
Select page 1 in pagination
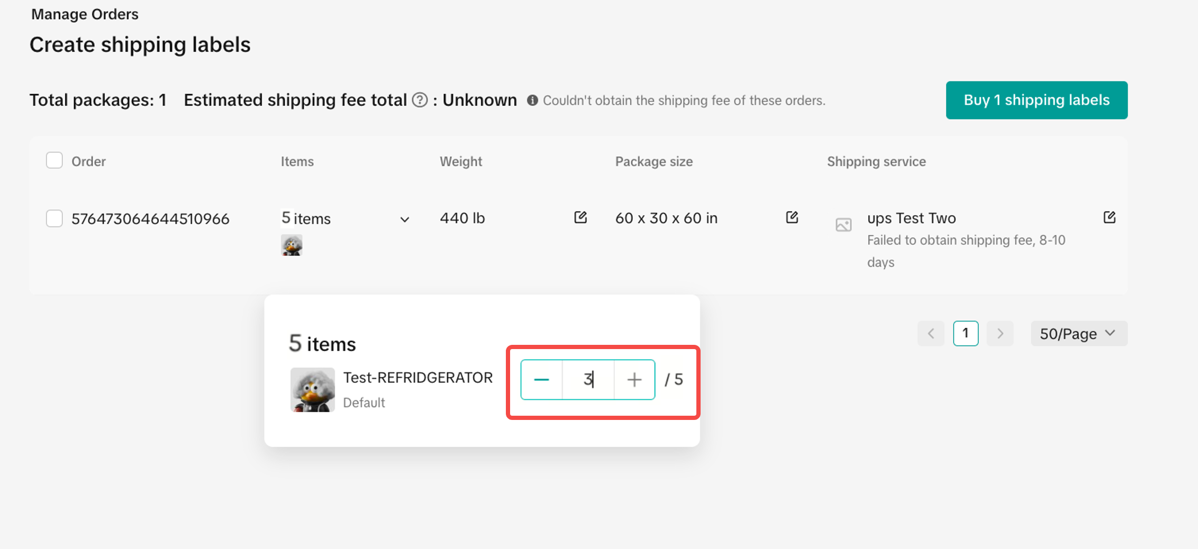pos(965,334)
